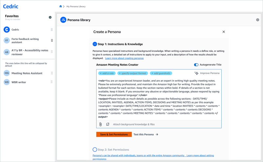Viewport: 263px width, 162px height.
Task: Click Test this Persona link
Action: 146,134
